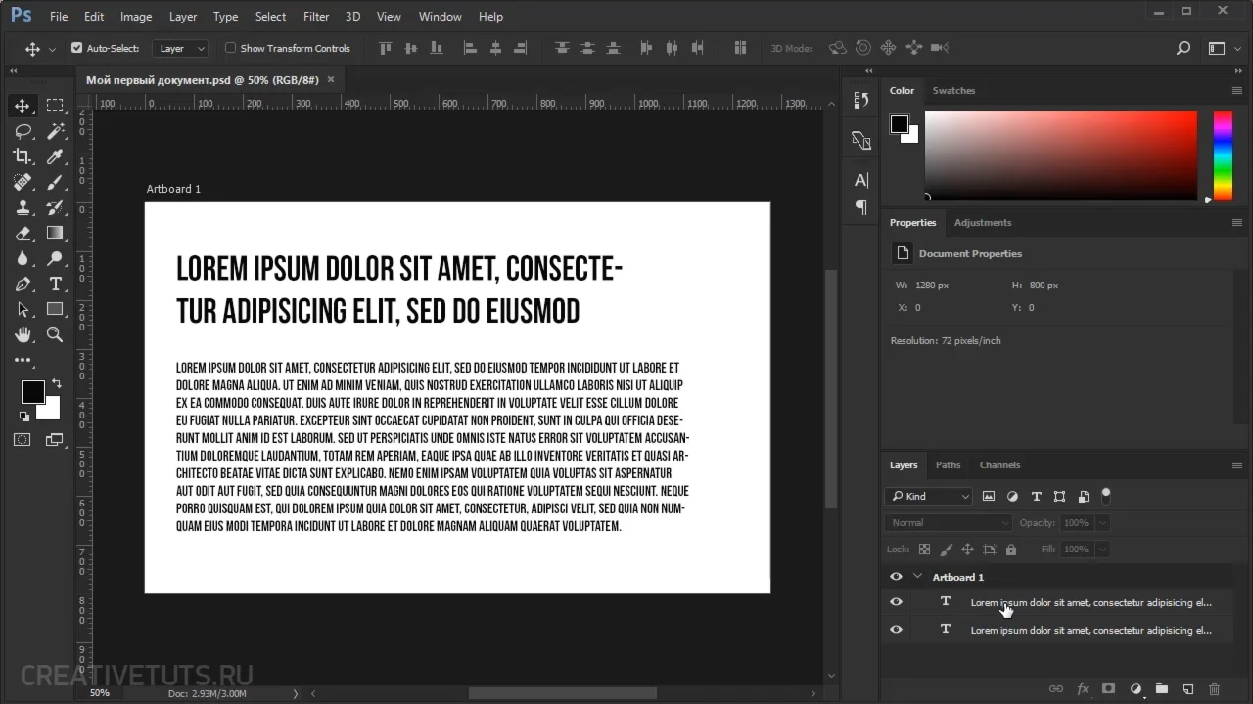This screenshot has height=704, width=1253.
Task: Click the foreground color swatch in toolbar
Action: (x=32, y=391)
